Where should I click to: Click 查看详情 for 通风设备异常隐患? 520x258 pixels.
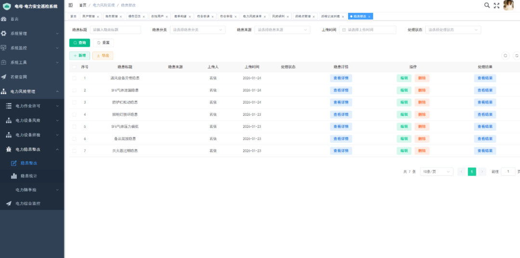tap(341, 78)
